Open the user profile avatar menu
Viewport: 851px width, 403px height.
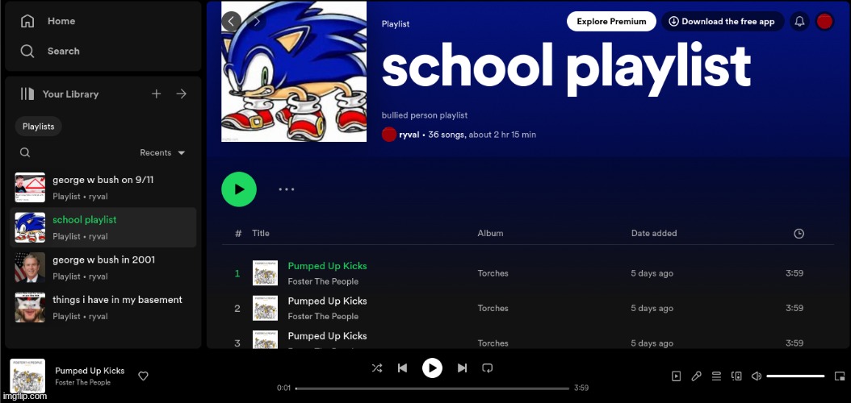click(824, 22)
